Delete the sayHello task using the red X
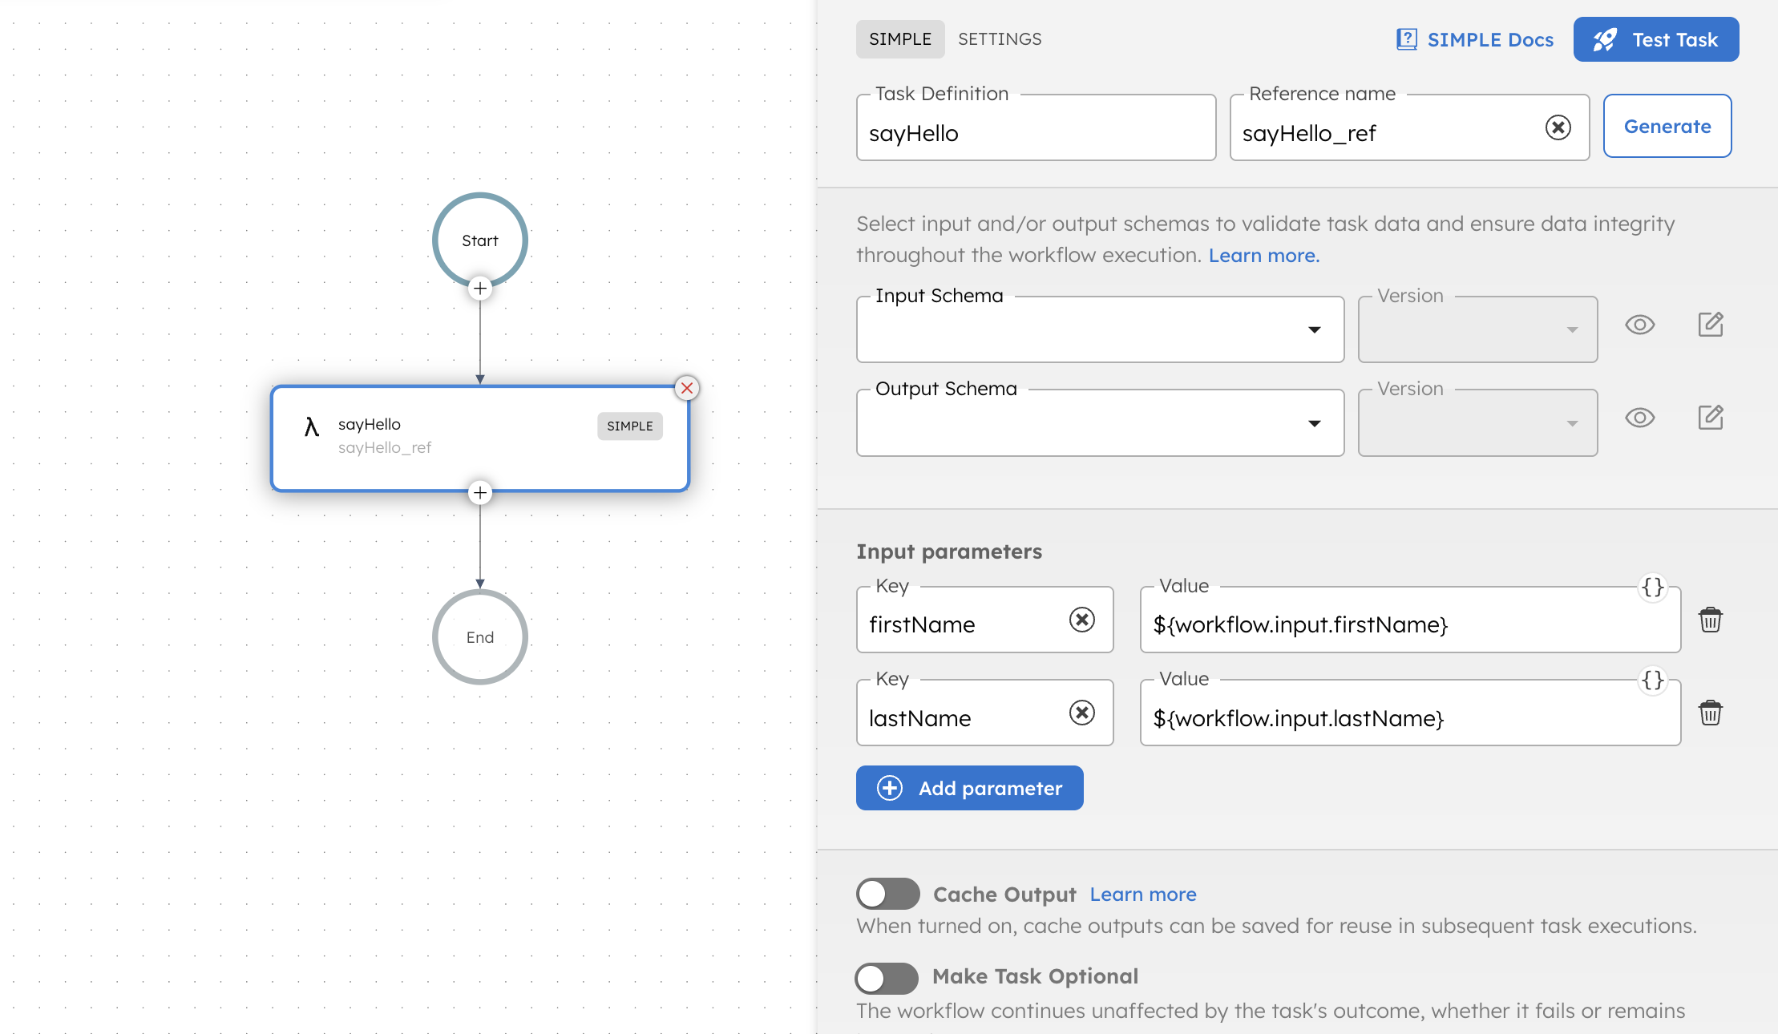The width and height of the screenshot is (1778, 1034). tap(687, 389)
